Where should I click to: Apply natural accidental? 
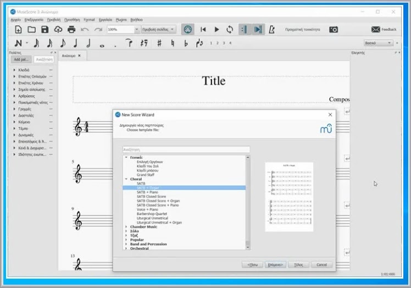(173, 43)
